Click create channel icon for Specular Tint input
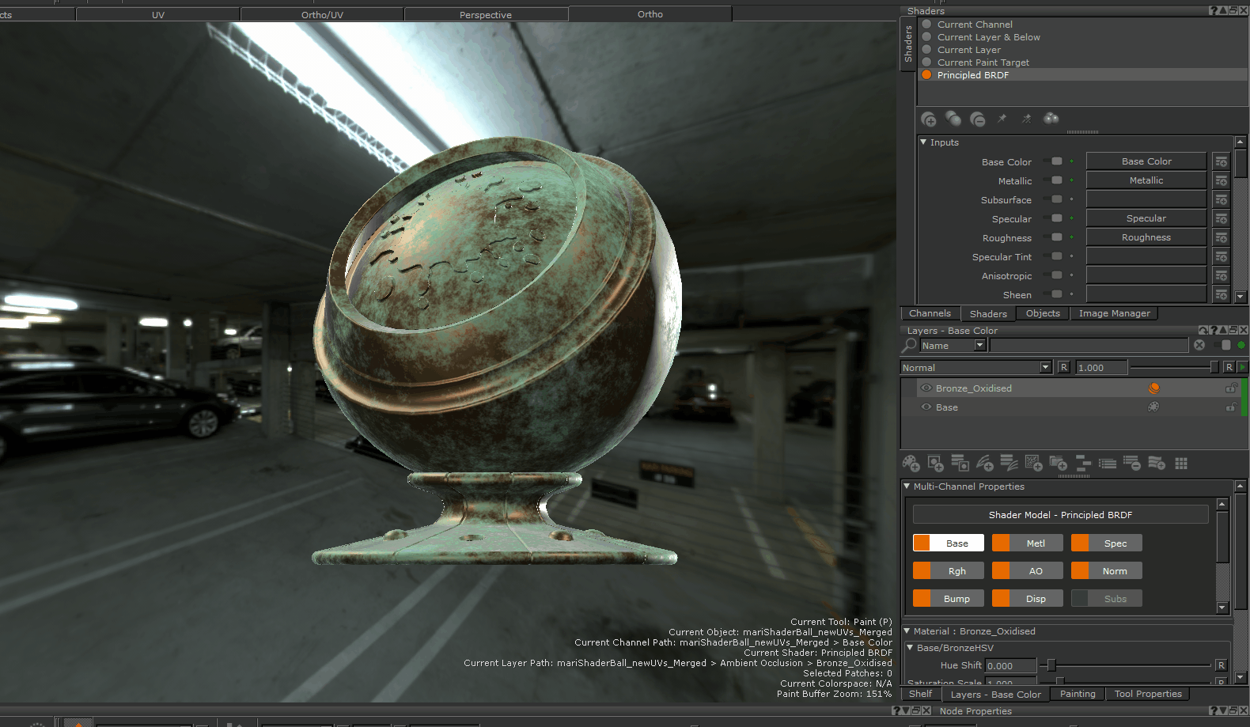 (1222, 256)
